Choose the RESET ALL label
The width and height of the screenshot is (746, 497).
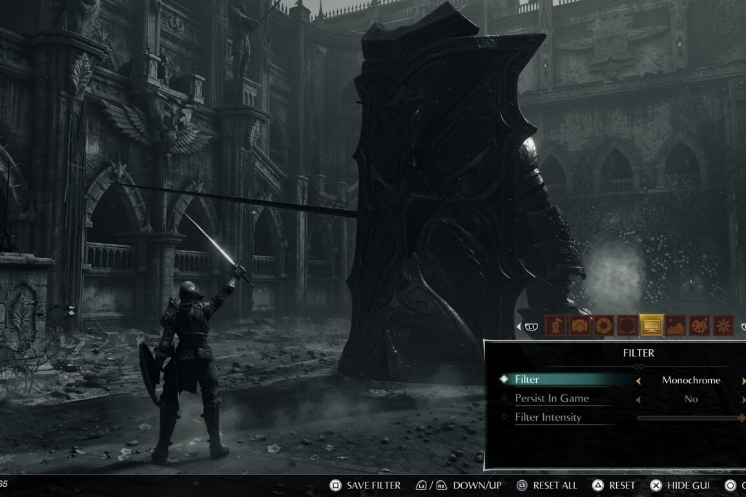point(555,485)
